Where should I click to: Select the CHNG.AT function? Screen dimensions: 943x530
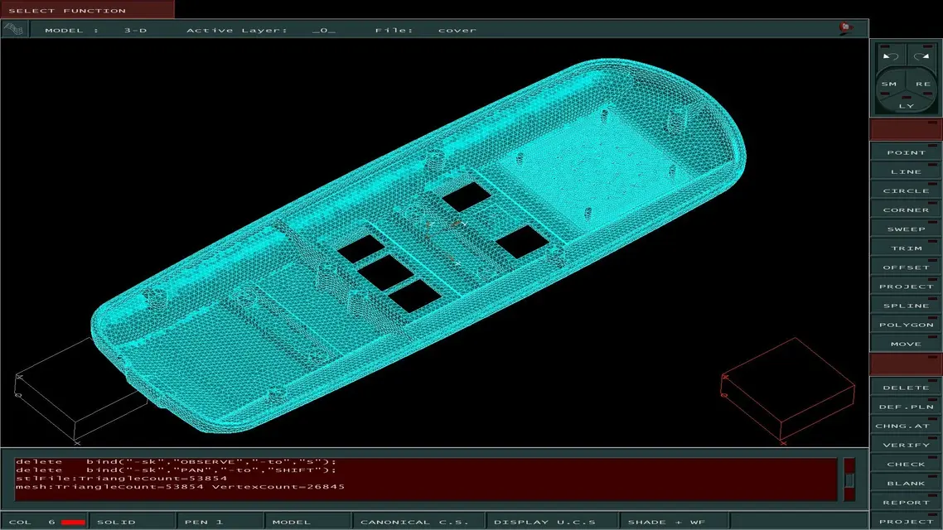pyautogui.click(x=906, y=426)
